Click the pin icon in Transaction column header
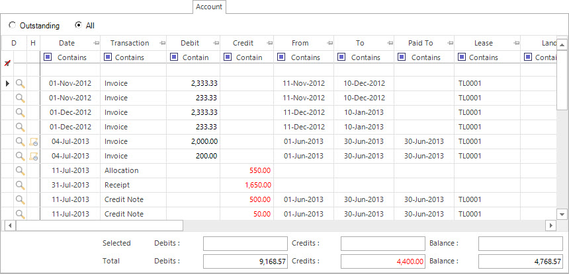569x274 pixels. [x=163, y=43]
